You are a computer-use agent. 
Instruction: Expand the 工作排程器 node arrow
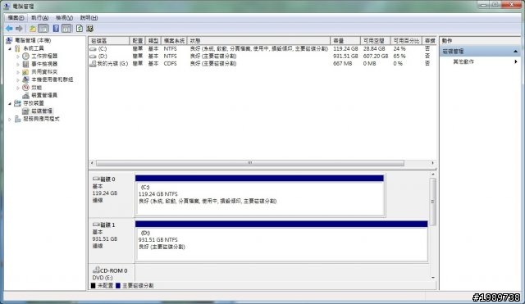18,57
